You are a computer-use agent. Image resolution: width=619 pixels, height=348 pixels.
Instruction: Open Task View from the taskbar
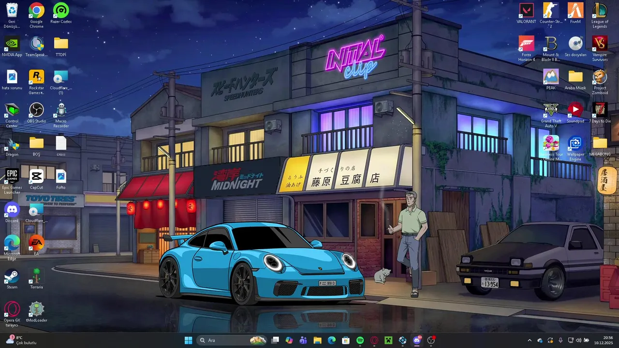point(275,340)
